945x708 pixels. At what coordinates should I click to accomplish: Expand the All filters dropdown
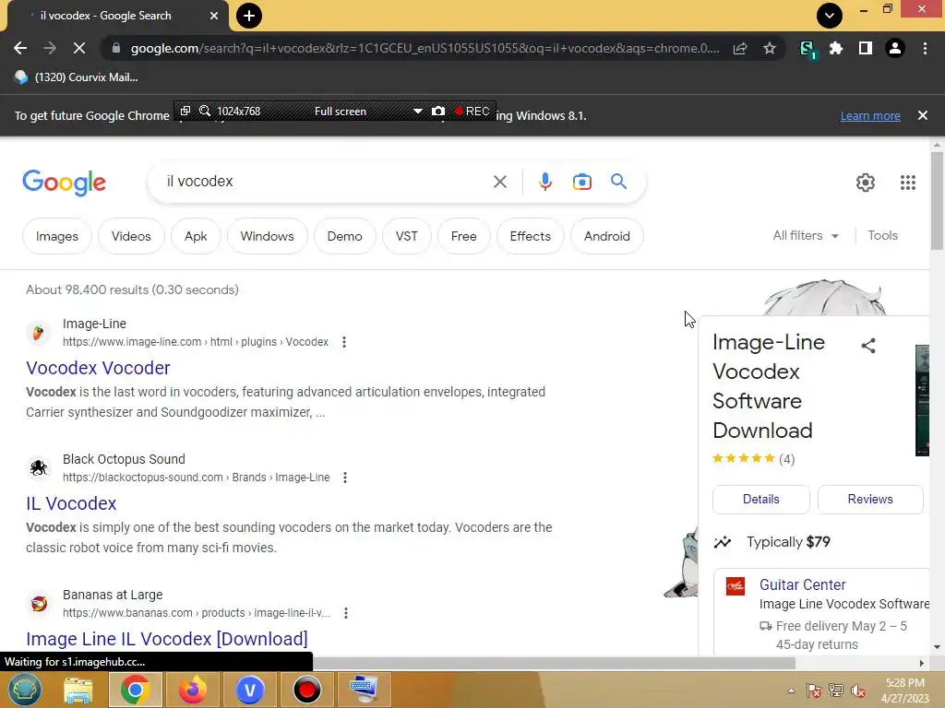pos(806,235)
